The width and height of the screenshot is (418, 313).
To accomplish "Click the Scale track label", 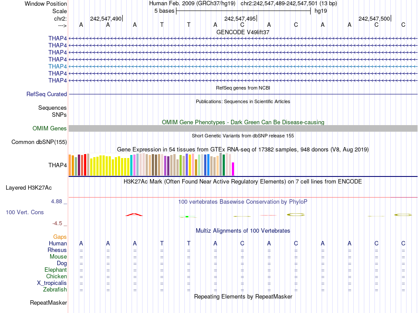I will (x=59, y=11).
